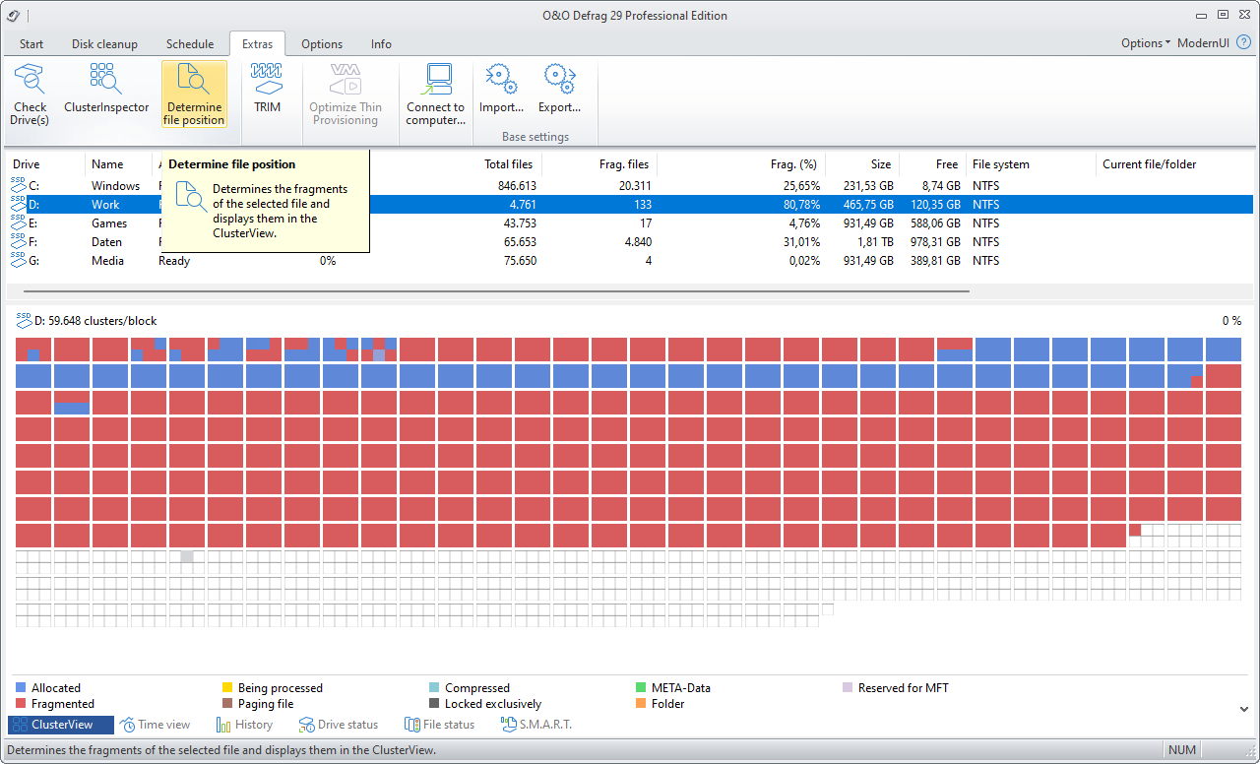Import base settings
1260x764 pixels.
coord(501,89)
